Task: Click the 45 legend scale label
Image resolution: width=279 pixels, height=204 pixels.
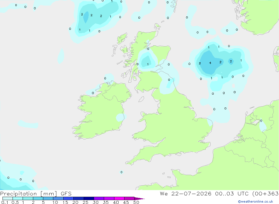Action: [126, 202]
